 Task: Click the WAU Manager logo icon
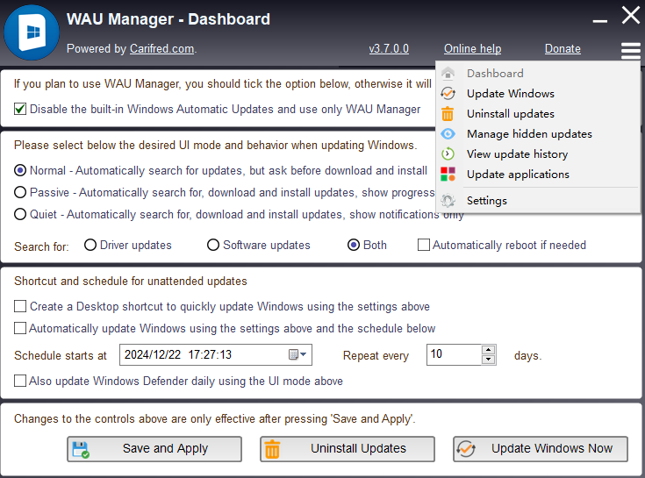32,32
